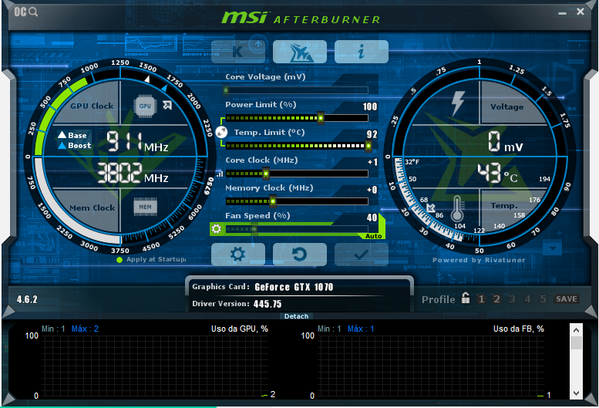Click the Core Clock value +1
Screen dimensions: 599x408
(x=372, y=163)
